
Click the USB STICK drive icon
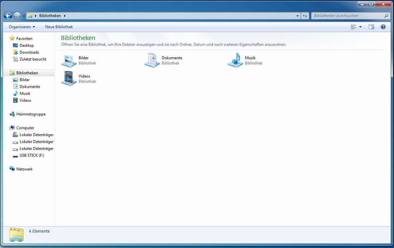point(15,156)
